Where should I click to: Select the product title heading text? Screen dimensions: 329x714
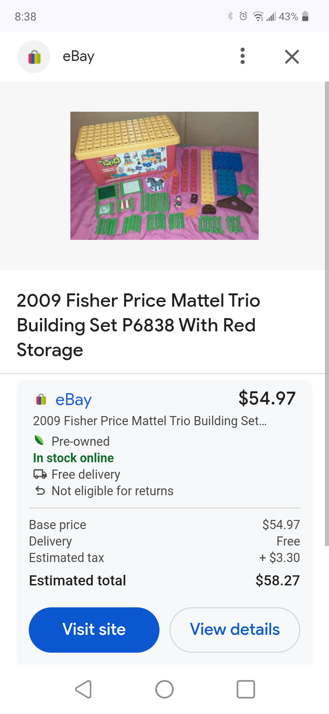click(x=138, y=325)
